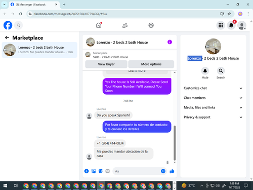
Task: Open the Friends icon in top navigation
Action: click(x=125, y=25)
